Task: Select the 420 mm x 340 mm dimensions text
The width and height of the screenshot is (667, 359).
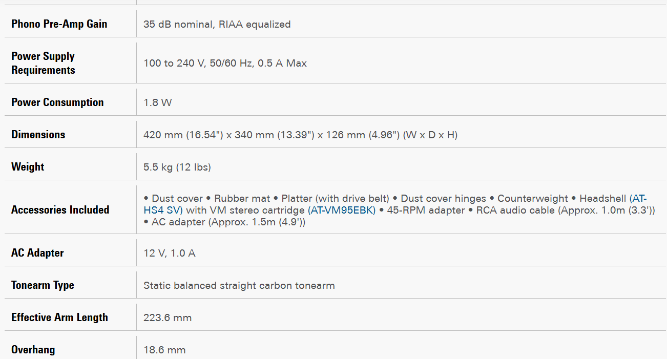Action: point(300,135)
